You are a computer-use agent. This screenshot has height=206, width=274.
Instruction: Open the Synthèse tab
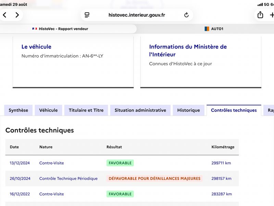(x=18, y=110)
